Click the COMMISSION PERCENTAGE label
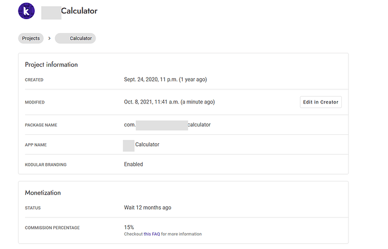The height and width of the screenshot is (249, 388). tap(52, 228)
